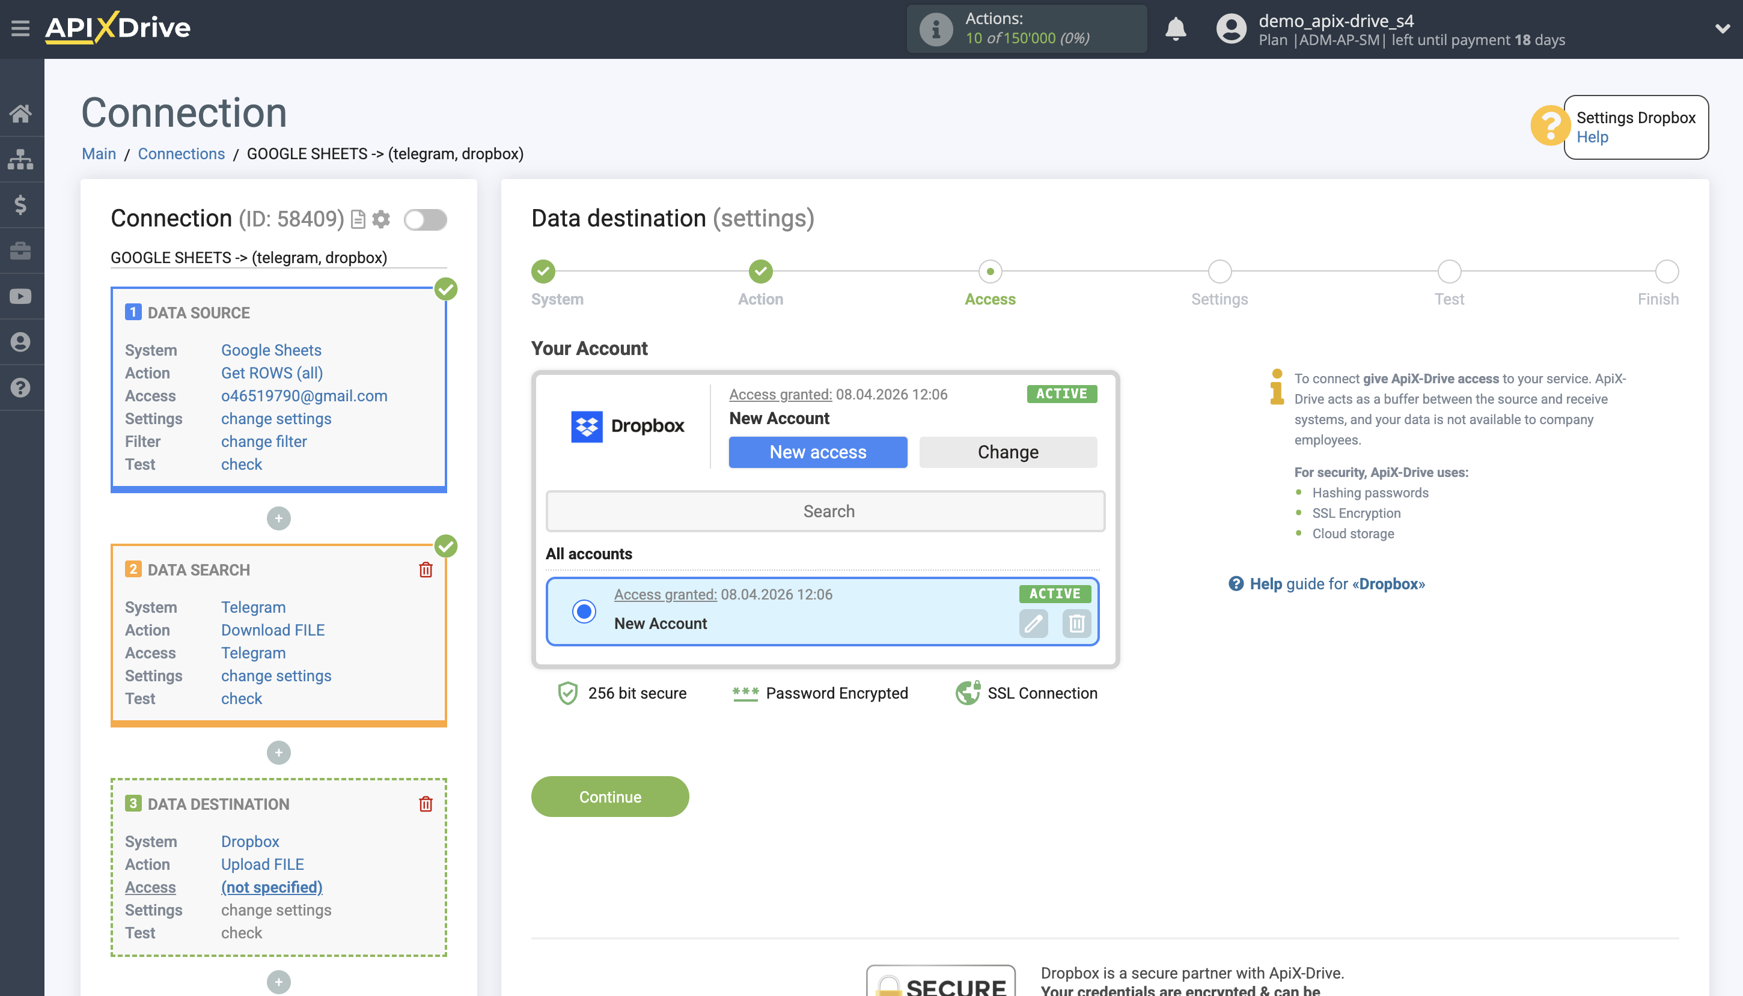Open the notifications bell

click(1175, 29)
